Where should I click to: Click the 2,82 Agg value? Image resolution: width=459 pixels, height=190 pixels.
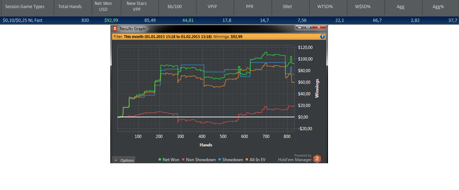(415, 20)
